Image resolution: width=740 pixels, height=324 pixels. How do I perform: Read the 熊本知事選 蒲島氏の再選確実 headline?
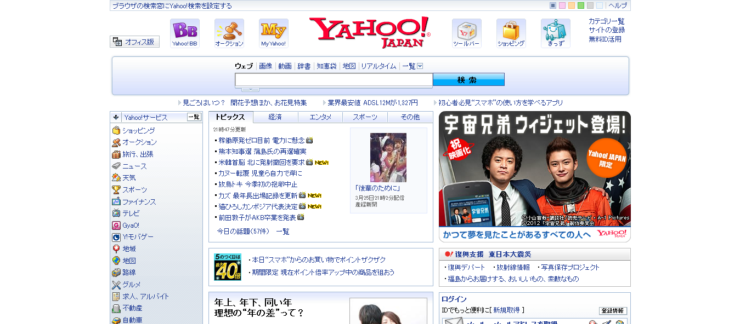click(263, 152)
